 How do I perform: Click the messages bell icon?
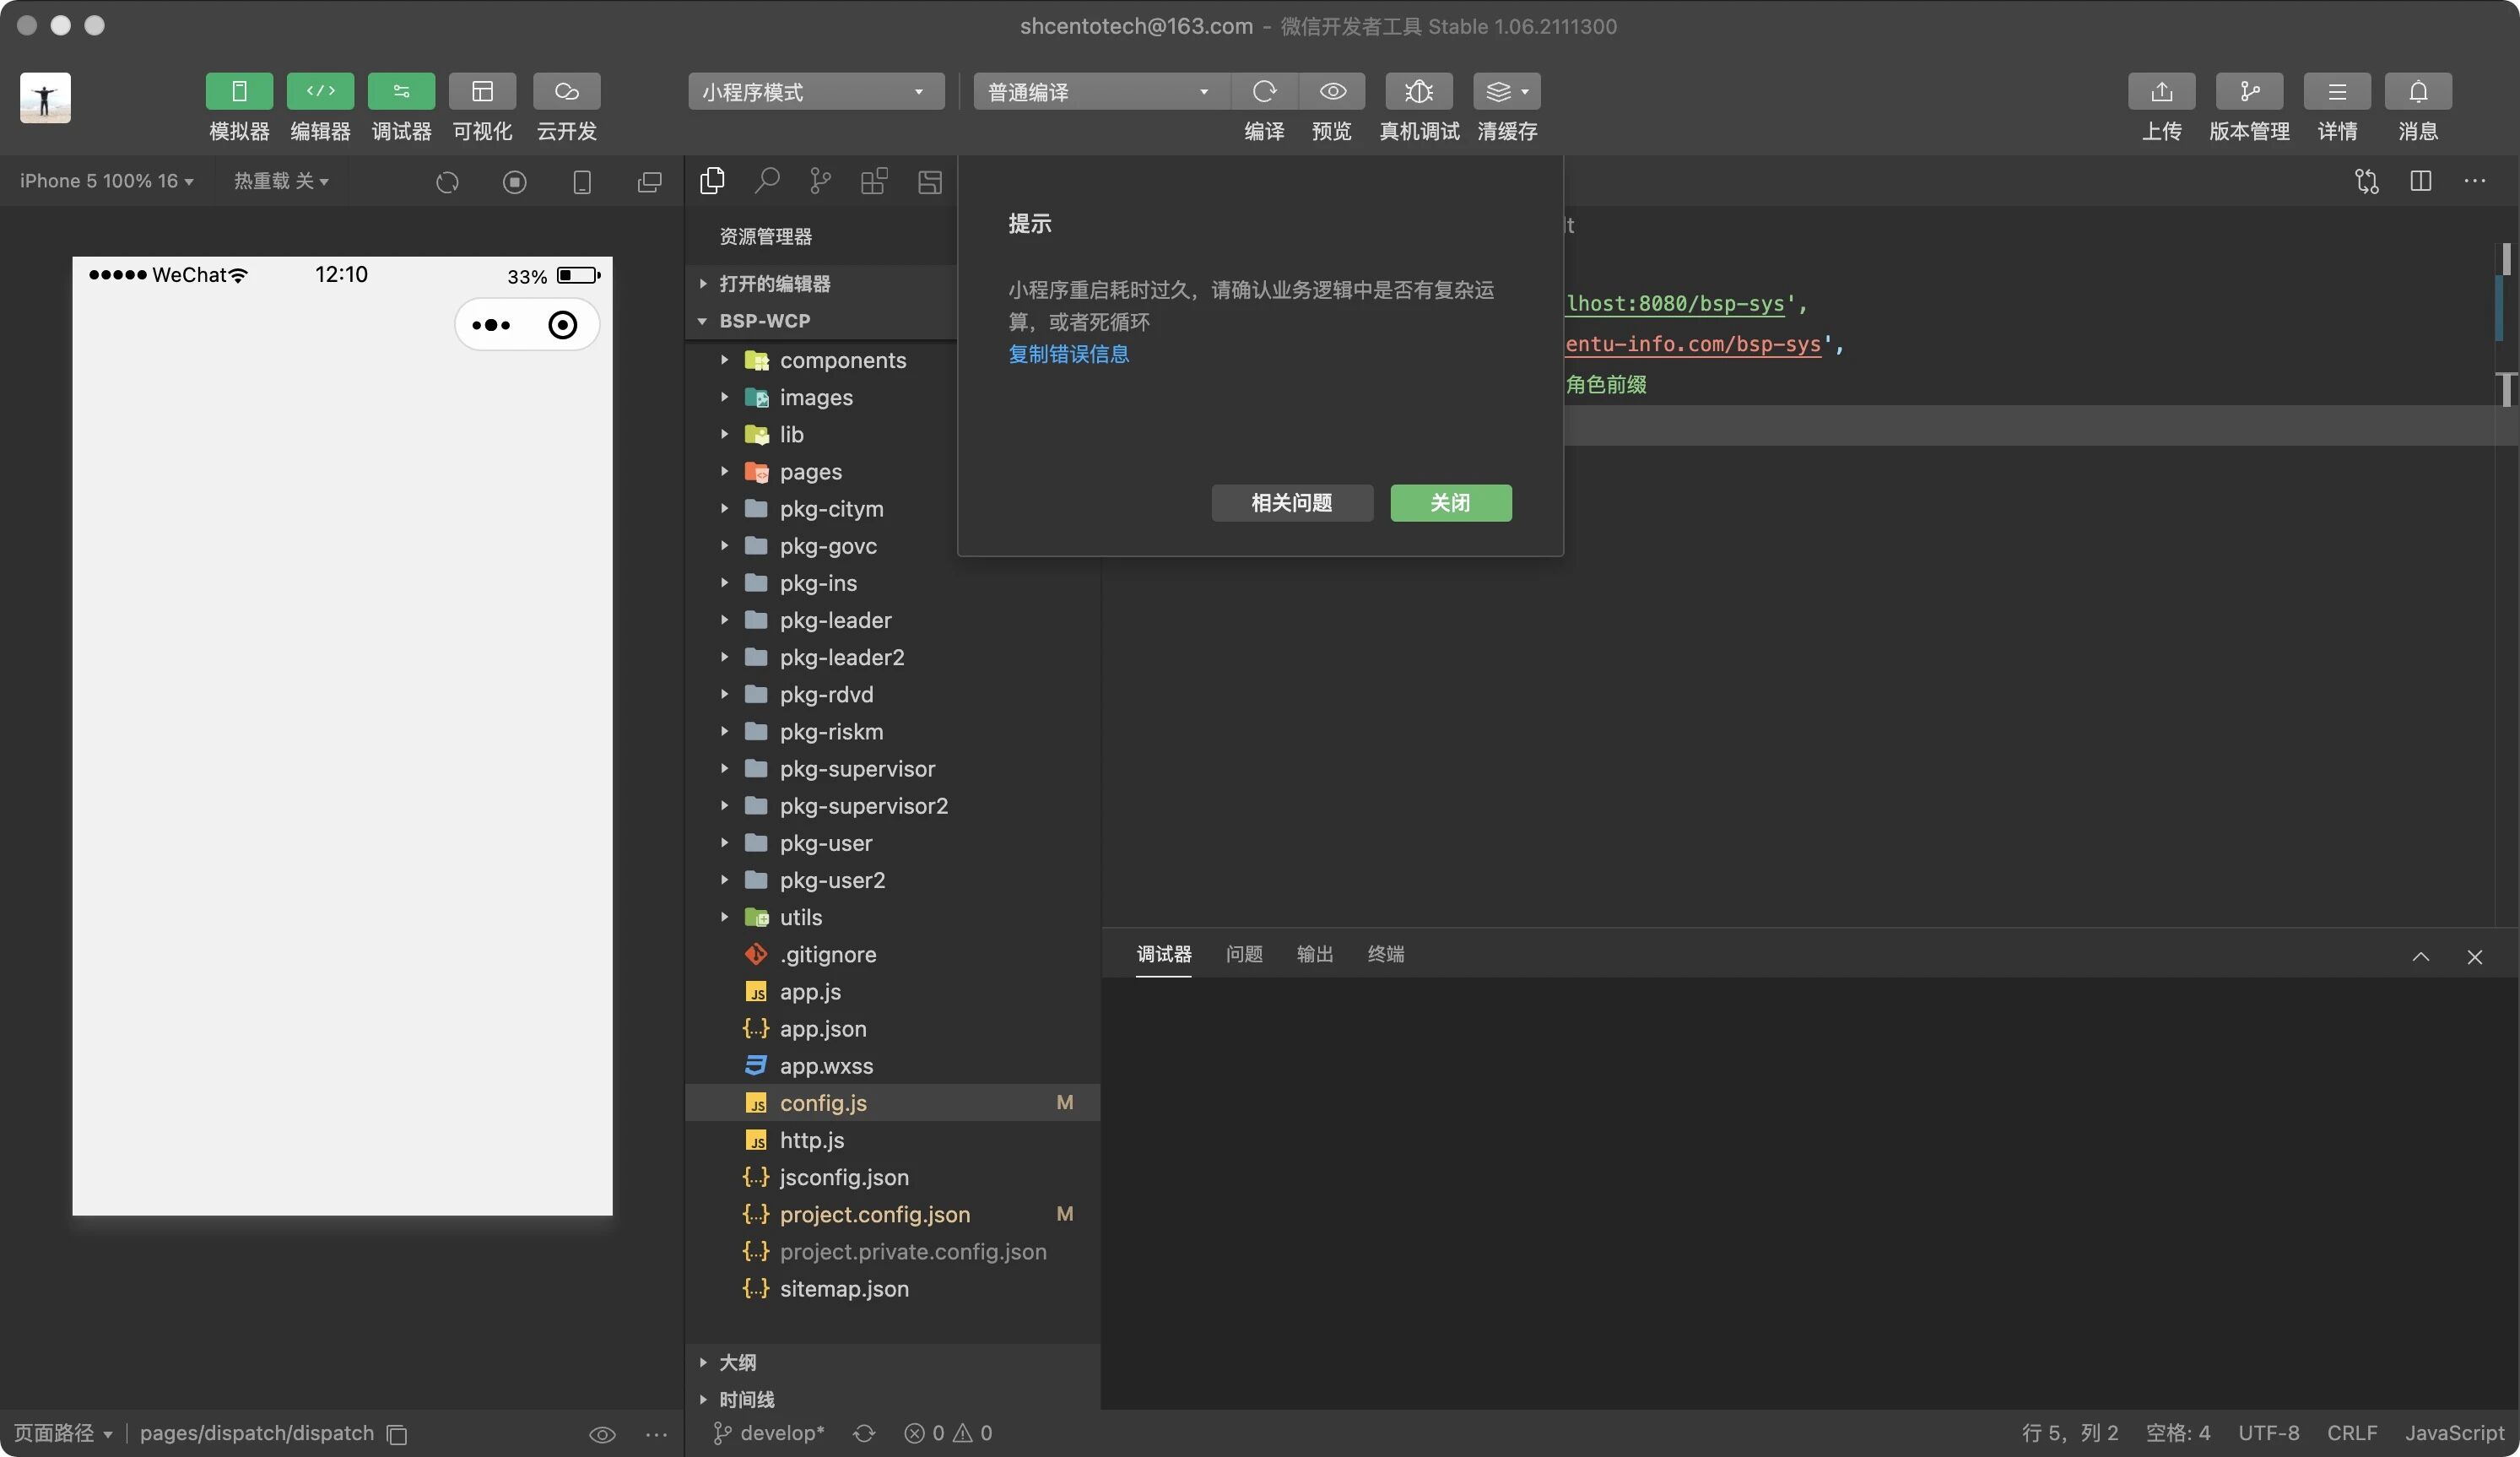click(2417, 92)
